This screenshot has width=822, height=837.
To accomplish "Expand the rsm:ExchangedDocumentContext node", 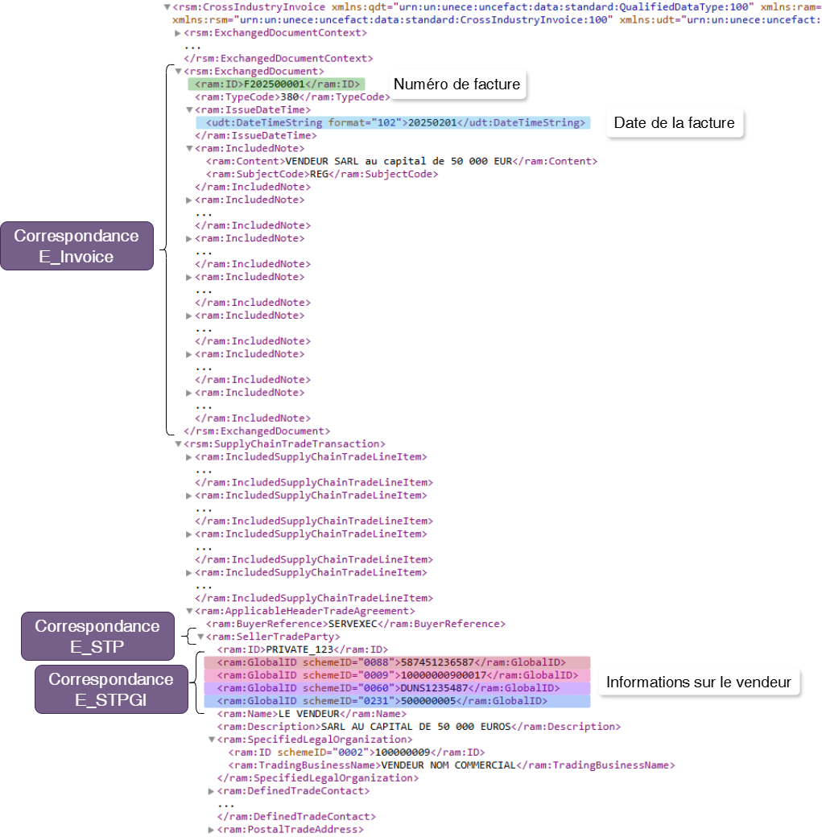I will (x=178, y=33).
